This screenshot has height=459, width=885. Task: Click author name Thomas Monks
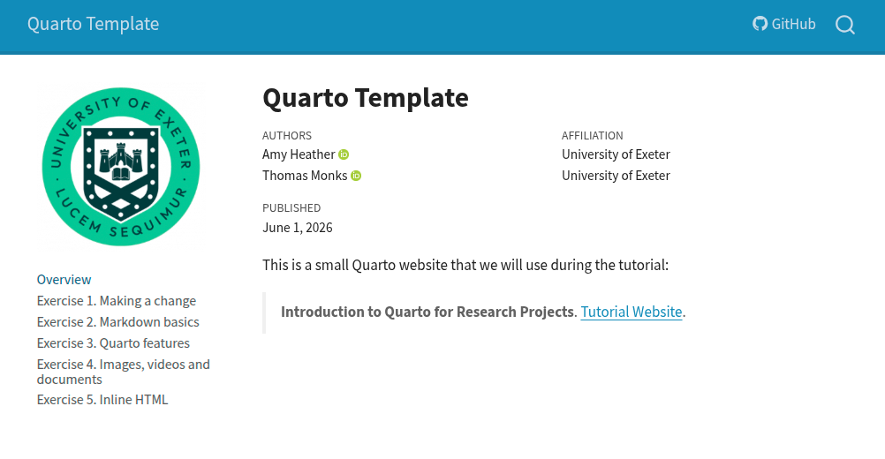[x=305, y=176]
